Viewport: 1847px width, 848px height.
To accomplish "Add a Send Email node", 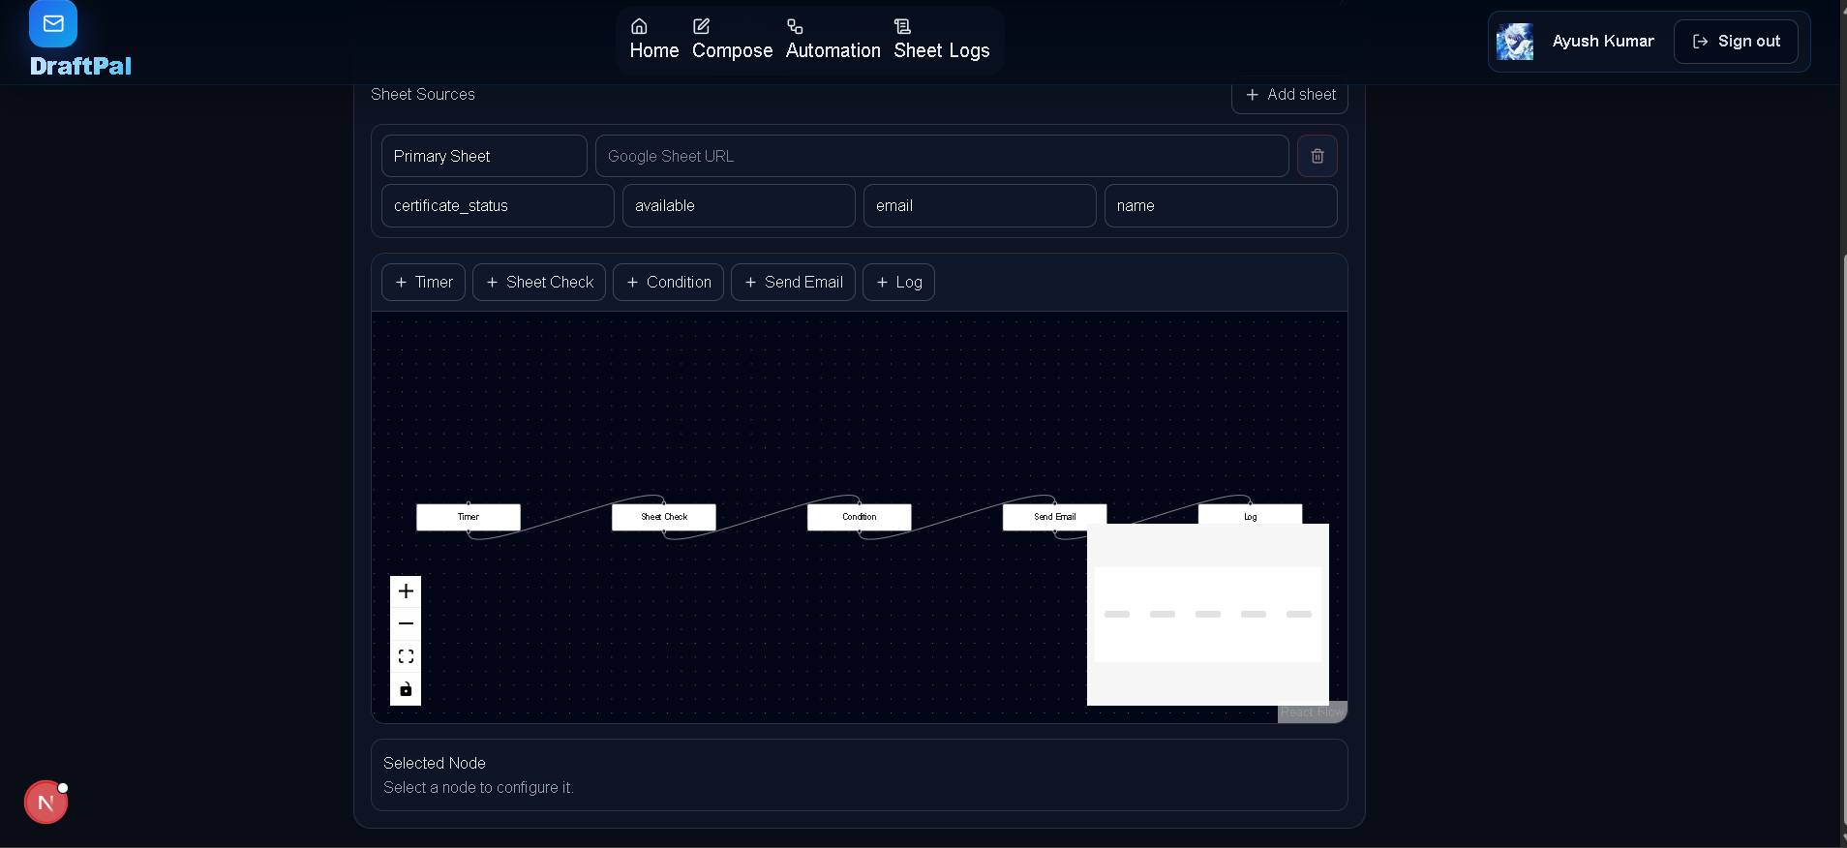I will click(793, 283).
